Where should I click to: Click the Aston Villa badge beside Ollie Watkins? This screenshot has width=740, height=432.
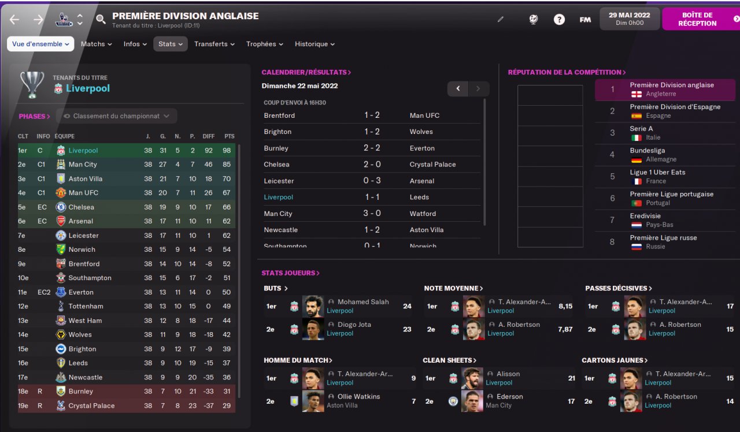click(x=294, y=401)
